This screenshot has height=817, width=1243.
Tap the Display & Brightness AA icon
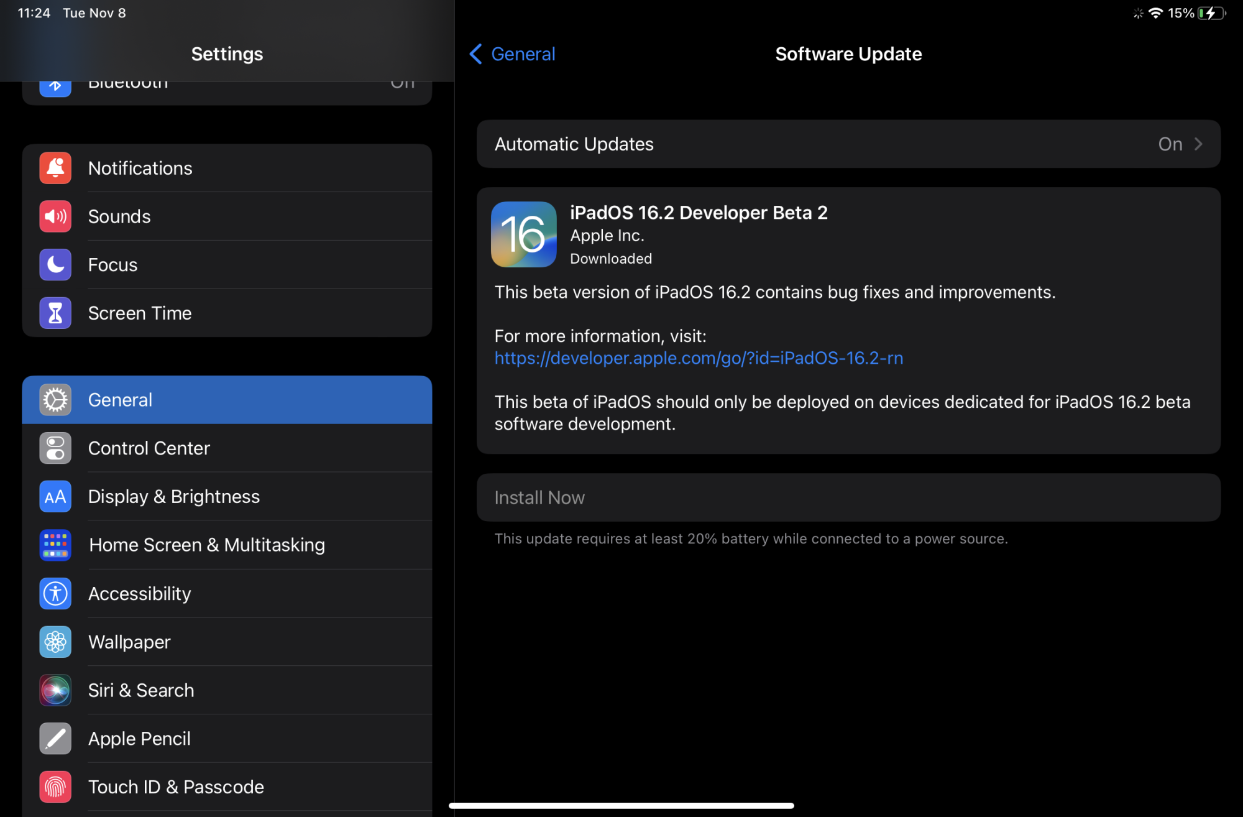tap(55, 497)
